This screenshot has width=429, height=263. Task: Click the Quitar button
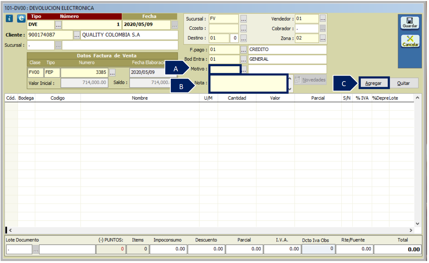coord(404,83)
